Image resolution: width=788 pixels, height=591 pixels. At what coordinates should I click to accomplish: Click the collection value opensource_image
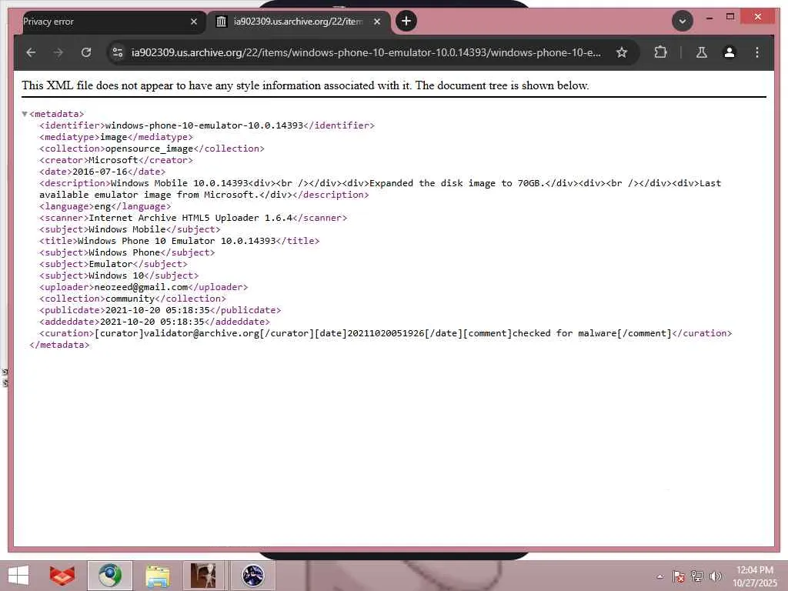pyautogui.click(x=149, y=149)
